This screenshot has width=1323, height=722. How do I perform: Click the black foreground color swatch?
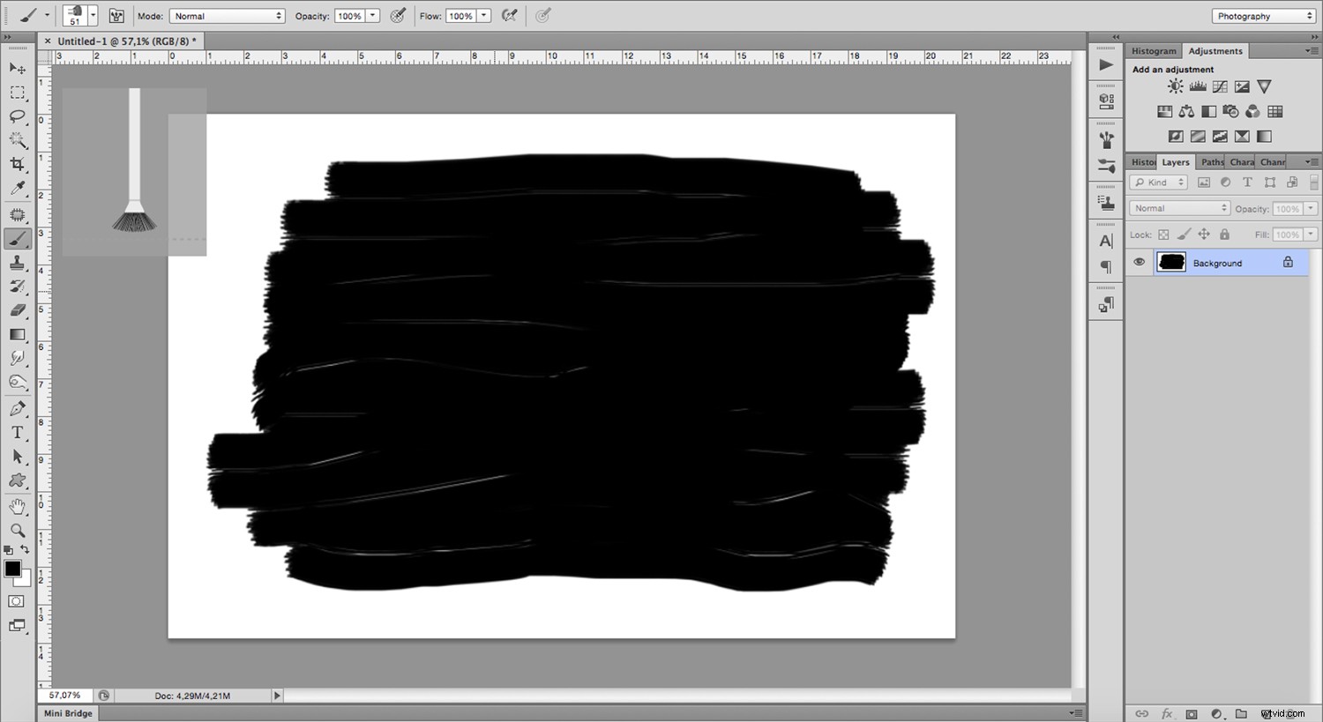(12, 569)
